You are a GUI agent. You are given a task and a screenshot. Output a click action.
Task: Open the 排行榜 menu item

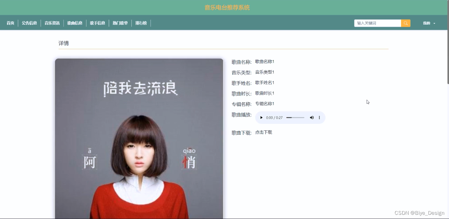click(x=141, y=23)
